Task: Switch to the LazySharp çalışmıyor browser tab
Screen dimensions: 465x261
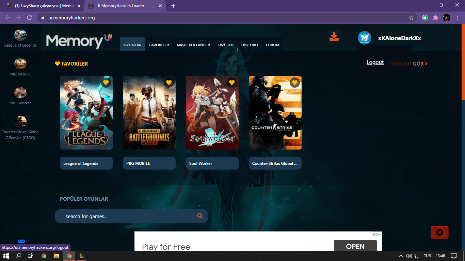Action: point(44,6)
